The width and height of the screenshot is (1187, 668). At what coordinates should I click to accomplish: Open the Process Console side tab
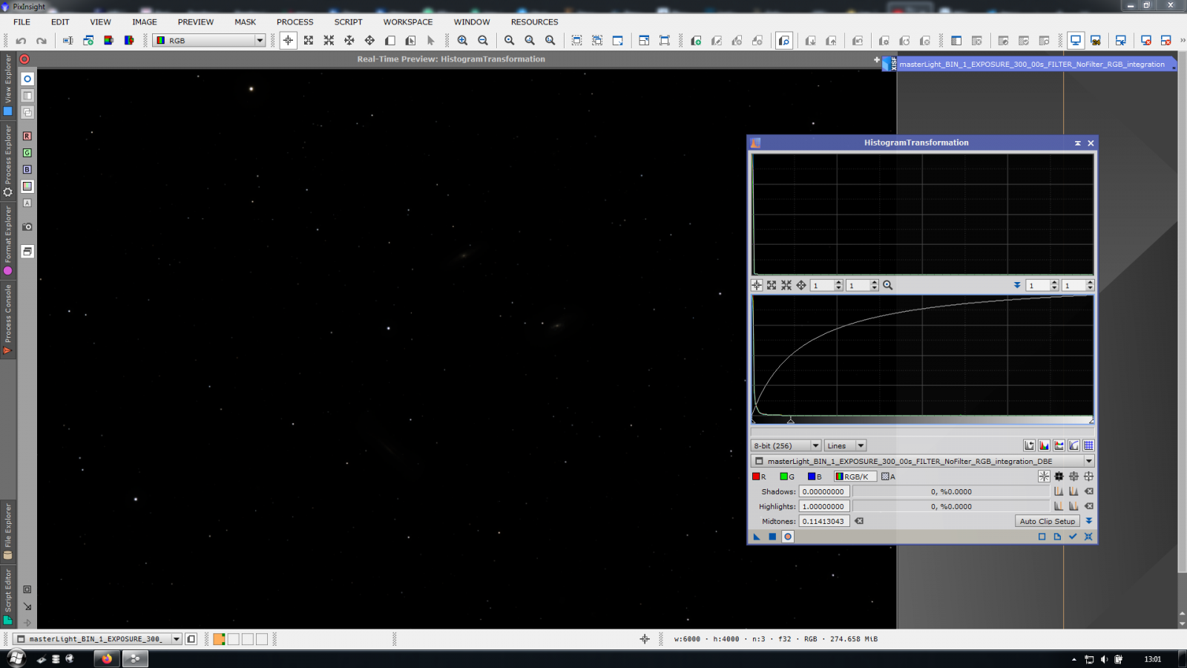(8, 319)
